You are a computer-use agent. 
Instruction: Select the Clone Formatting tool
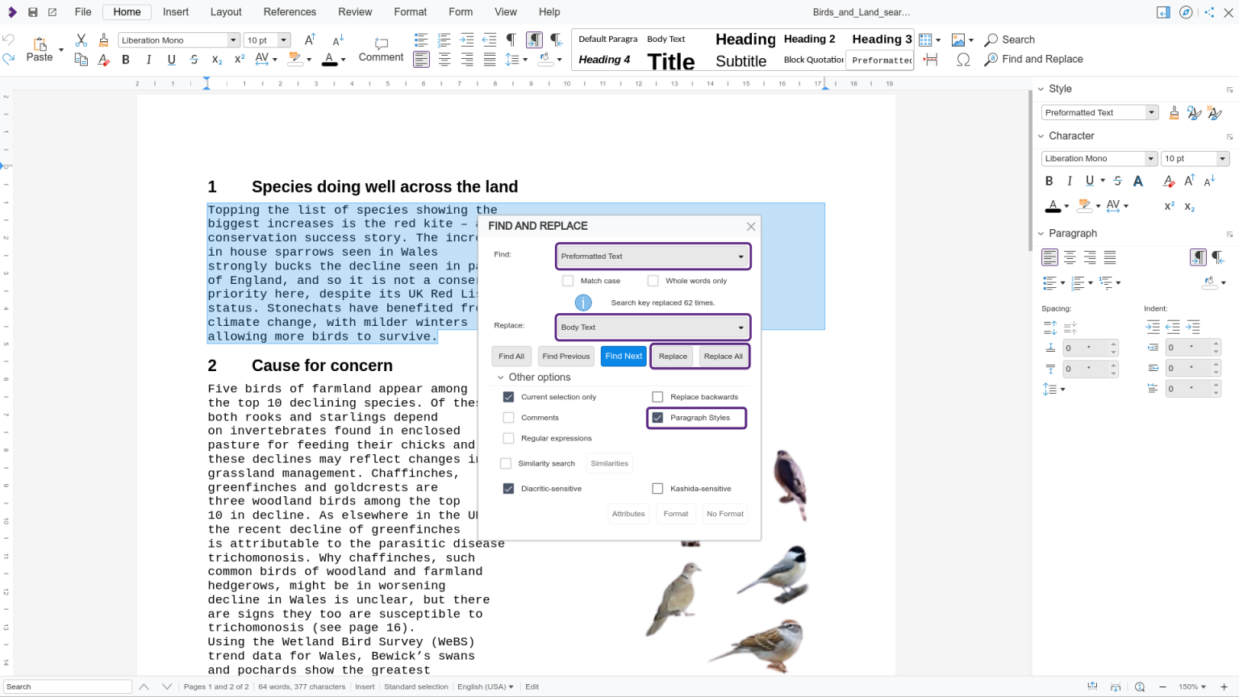pyautogui.click(x=103, y=39)
